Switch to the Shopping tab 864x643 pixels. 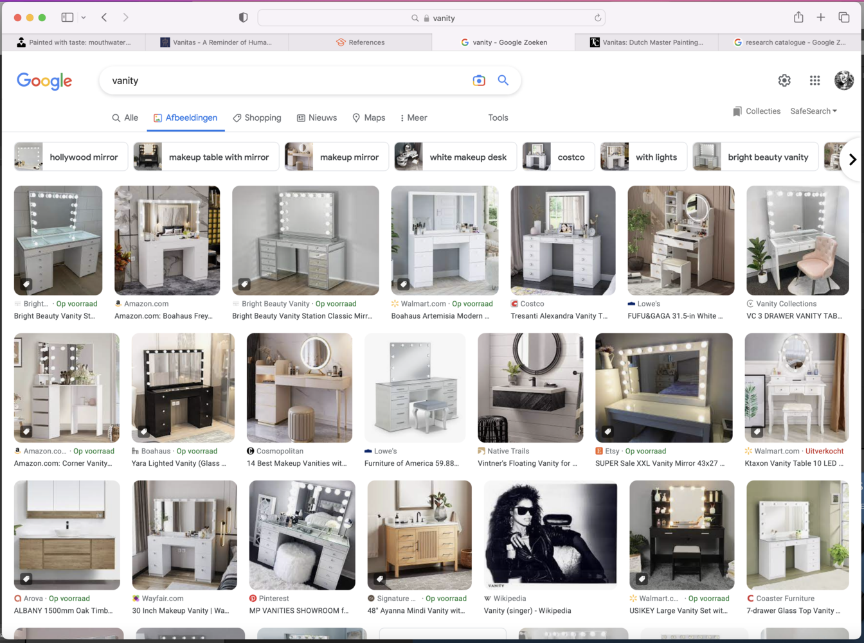point(256,118)
